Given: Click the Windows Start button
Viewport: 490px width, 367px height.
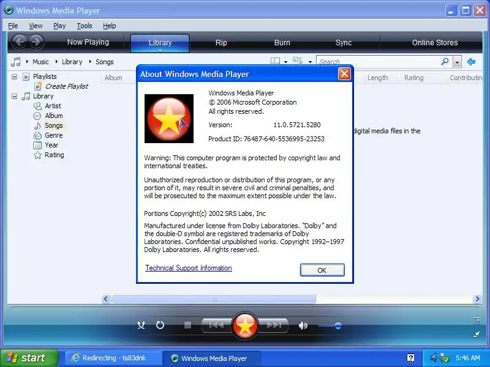Looking at the screenshot, I should coord(29,358).
